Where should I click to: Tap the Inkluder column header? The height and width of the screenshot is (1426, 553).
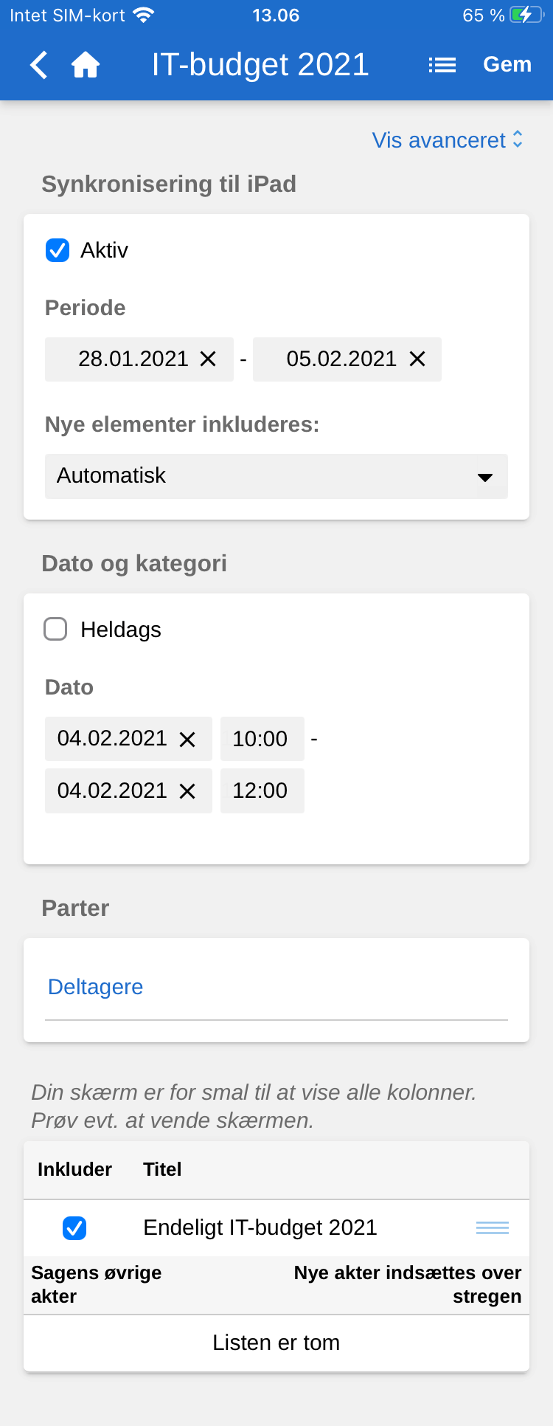coord(74,1169)
